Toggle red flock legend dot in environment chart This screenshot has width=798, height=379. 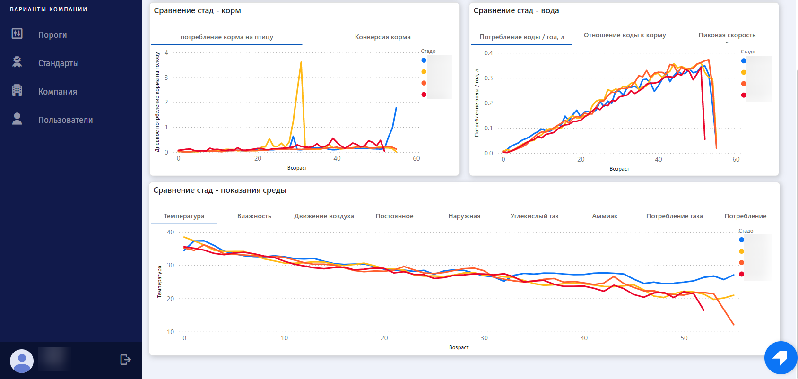click(x=741, y=274)
